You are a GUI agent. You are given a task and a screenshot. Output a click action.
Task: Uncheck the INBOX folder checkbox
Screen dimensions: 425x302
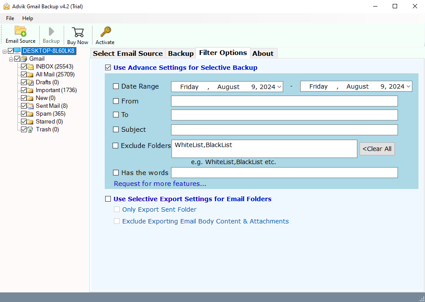point(24,67)
